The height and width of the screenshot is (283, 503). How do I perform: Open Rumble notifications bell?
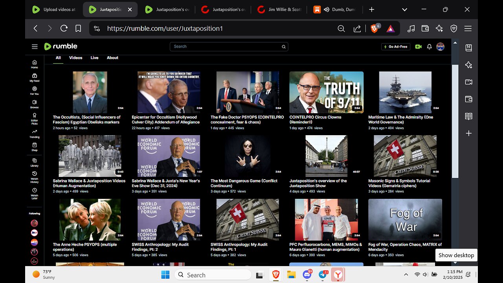click(x=429, y=46)
